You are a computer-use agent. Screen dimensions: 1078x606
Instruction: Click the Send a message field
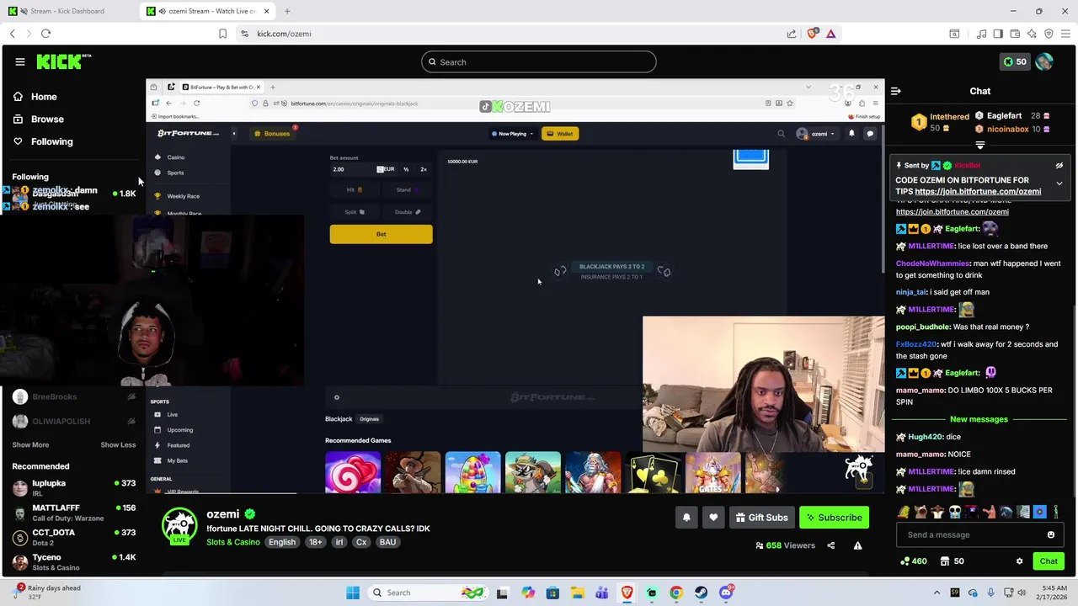point(969,534)
